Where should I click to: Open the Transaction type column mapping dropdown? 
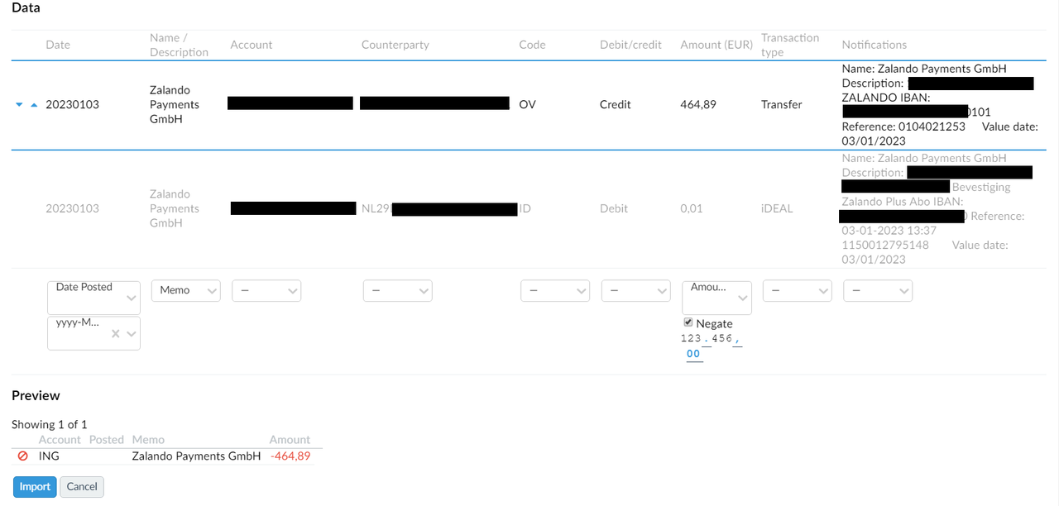click(797, 290)
